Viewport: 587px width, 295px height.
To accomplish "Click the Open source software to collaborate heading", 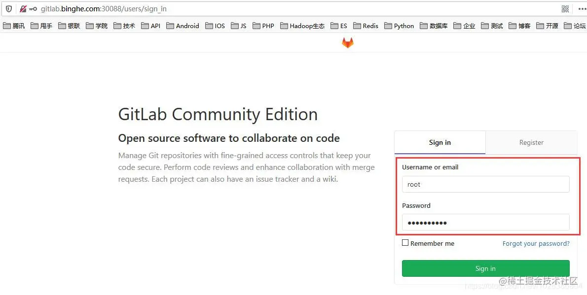I will (229, 138).
